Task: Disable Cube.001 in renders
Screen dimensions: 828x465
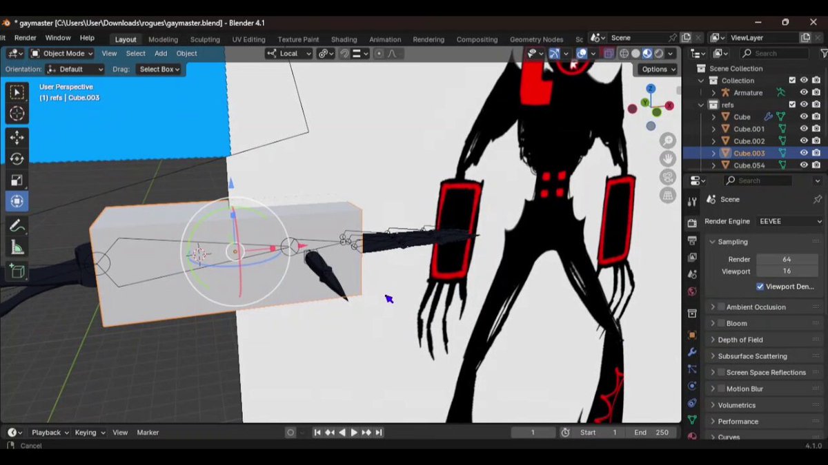Action: [816, 129]
